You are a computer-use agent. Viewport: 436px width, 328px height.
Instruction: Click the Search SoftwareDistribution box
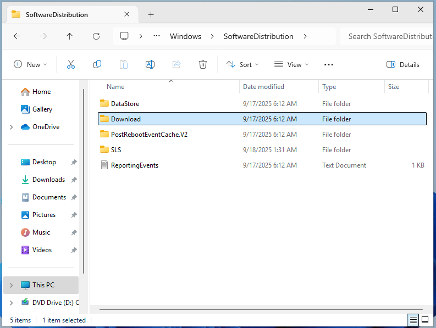388,36
